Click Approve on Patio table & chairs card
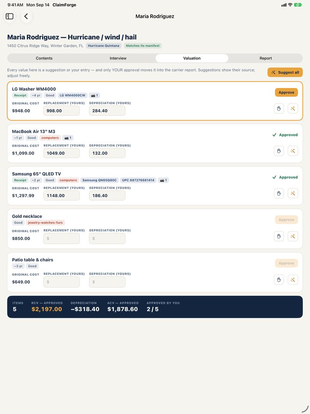 point(286,263)
